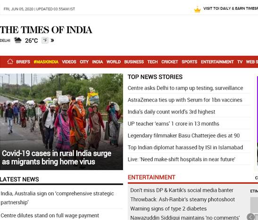Open Warning signs of type 2 diabetes
The height and width of the screenshot is (220, 258).
click(x=168, y=209)
